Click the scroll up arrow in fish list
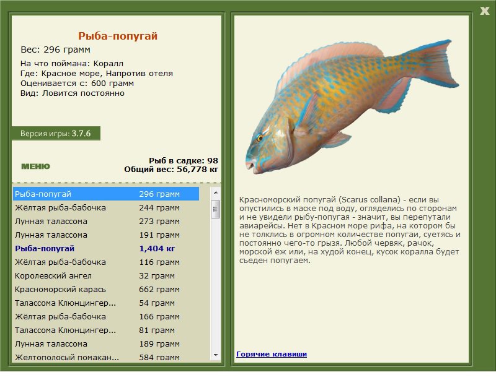 click(216, 192)
